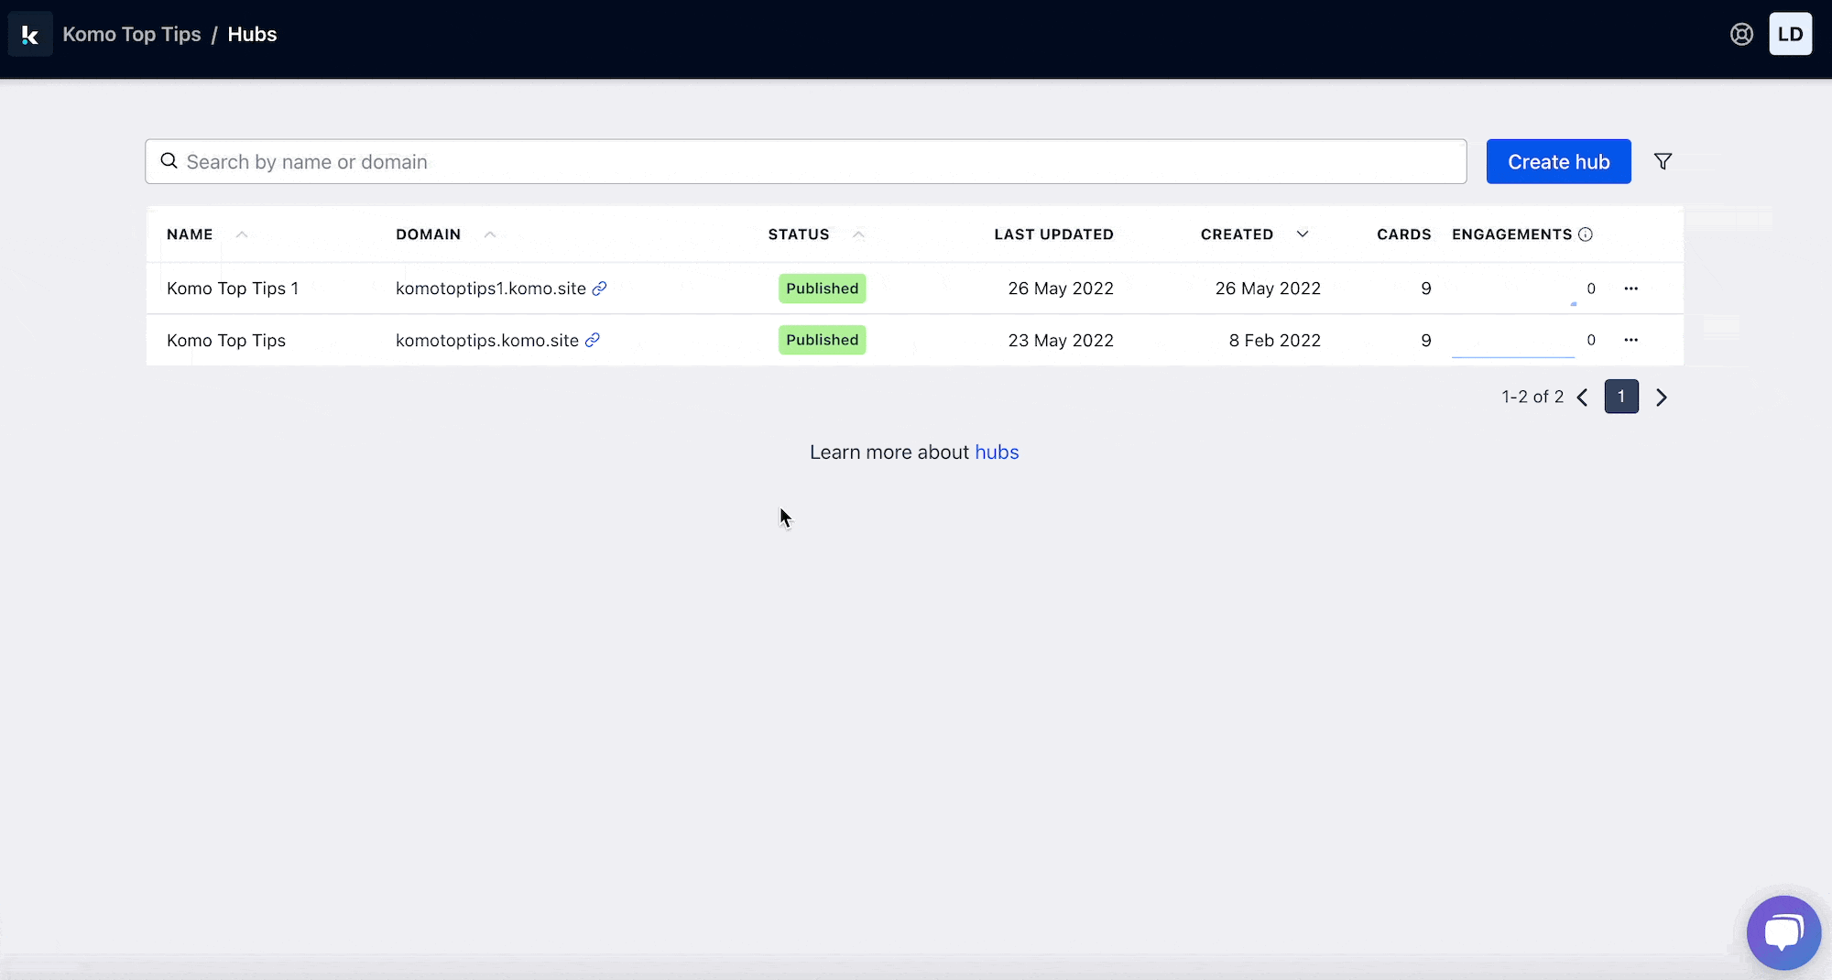Image resolution: width=1832 pixels, height=980 pixels.
Task: Click the Published badge in the komotoptips.komo.site row
Action: coord(823,340)
